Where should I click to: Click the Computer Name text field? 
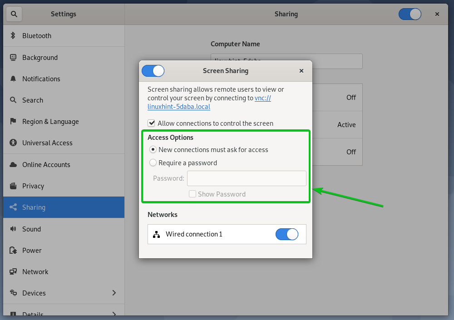[286, 61]
